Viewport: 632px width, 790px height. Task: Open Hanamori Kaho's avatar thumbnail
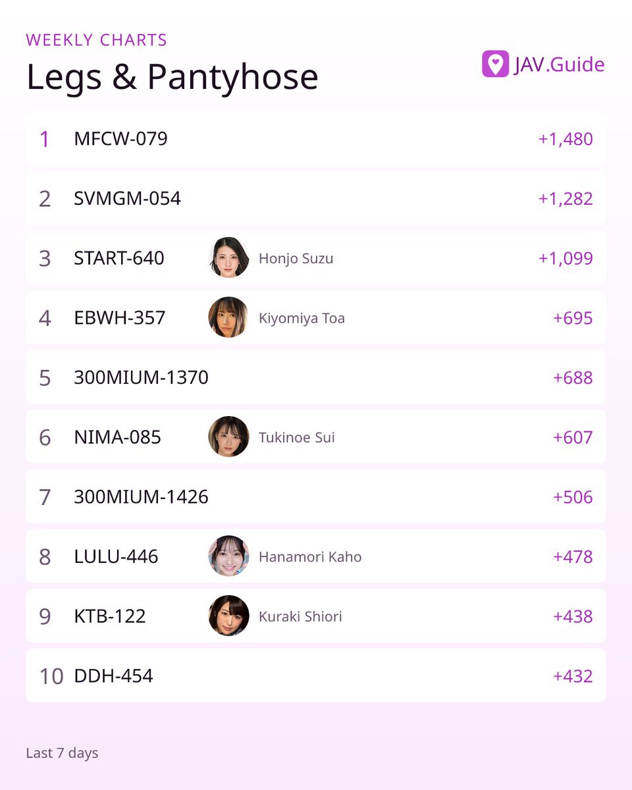(228, 556)
